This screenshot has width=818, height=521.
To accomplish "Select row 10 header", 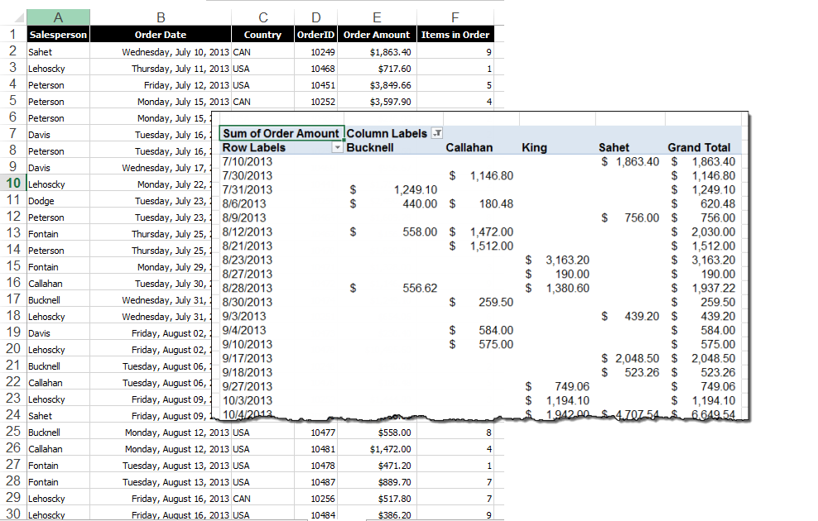I will (12, 184).
